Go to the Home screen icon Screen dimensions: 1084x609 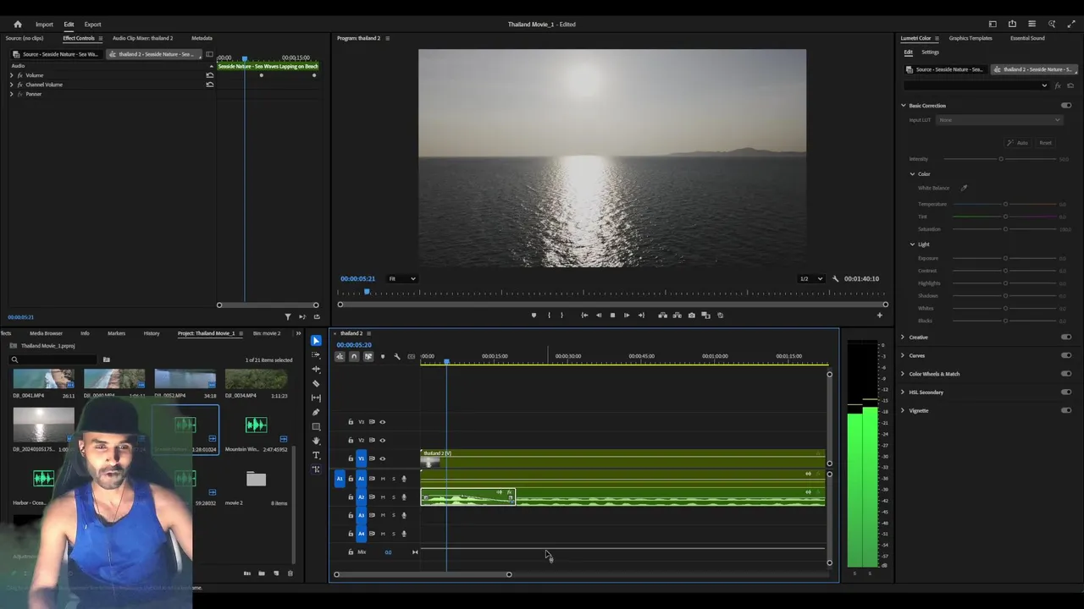click(x=17, y=25)
